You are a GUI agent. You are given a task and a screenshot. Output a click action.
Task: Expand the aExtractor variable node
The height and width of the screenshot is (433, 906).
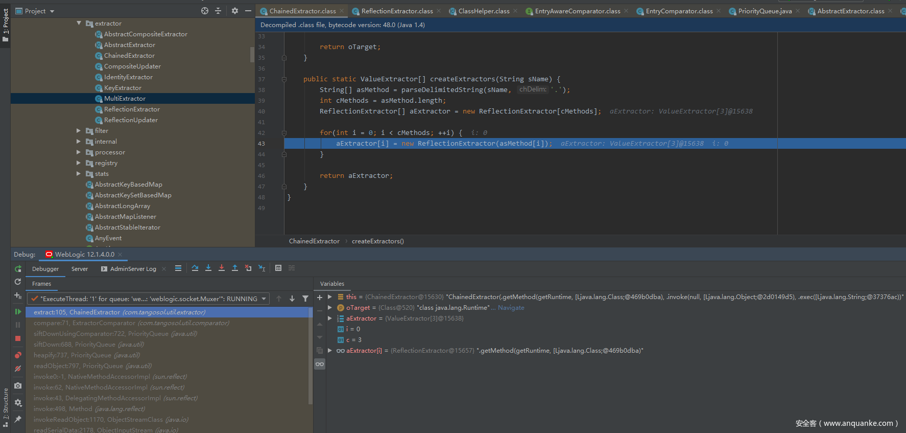pos(330,318)
